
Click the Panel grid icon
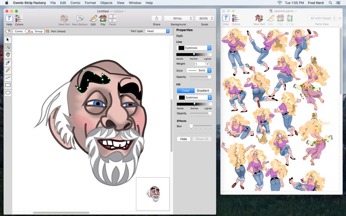point(112,18)
